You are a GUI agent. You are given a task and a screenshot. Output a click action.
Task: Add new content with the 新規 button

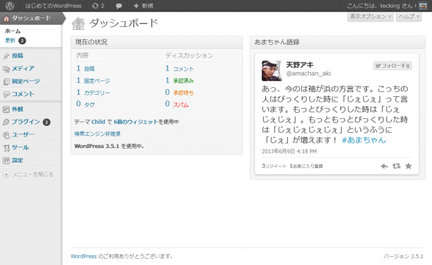[x=143, y=6]
